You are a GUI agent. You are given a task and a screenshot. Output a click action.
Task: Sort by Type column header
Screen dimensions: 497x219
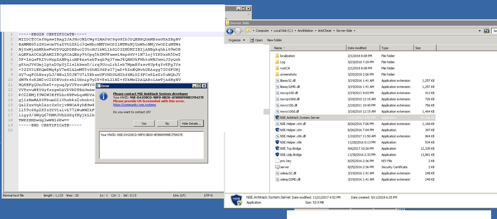tap(397, 48)
